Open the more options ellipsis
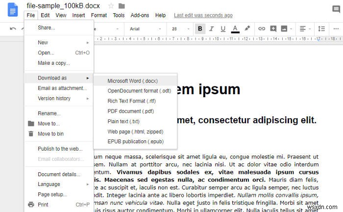 point(336,28)
